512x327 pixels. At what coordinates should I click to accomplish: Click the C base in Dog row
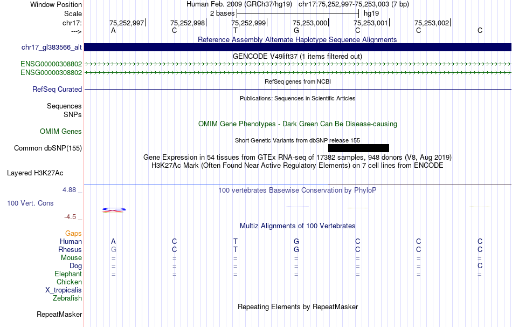pos(480,265)
